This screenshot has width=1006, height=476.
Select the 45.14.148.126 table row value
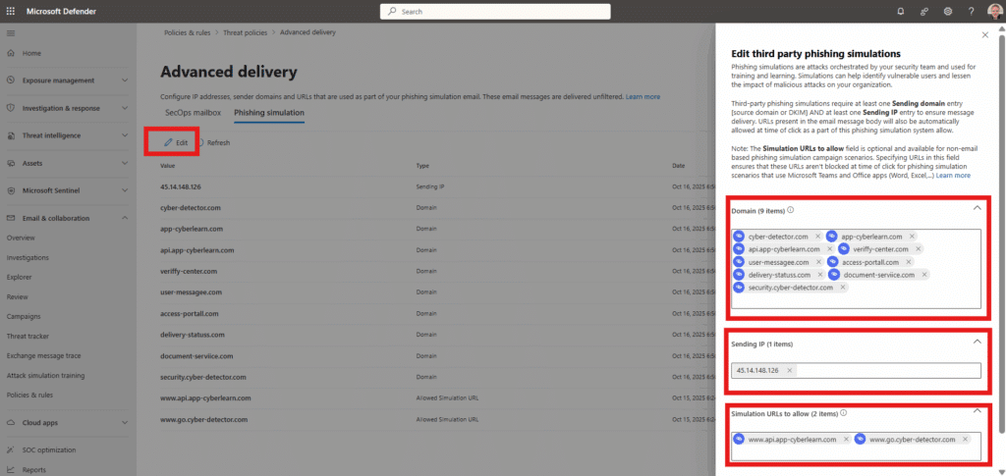coord(182,186)
